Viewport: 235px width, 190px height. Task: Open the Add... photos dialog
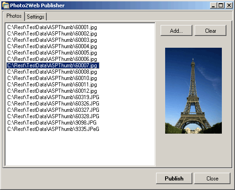tap(176, 30)
